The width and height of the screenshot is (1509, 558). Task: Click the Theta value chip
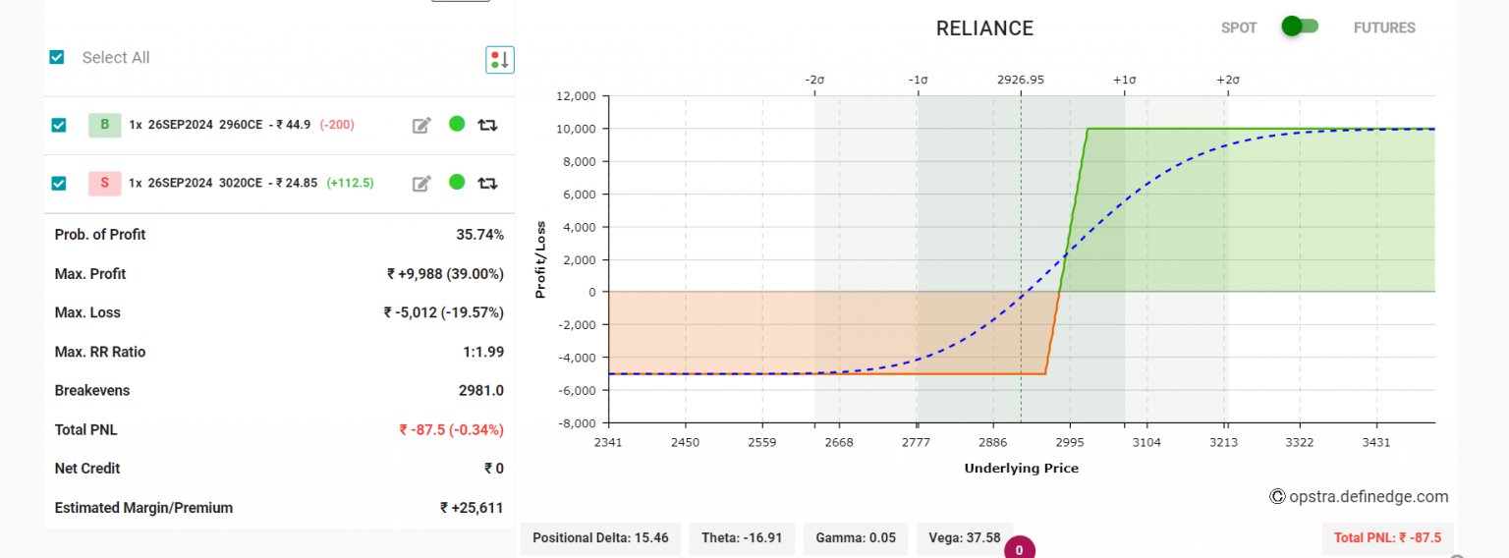(x=742, y=538)
